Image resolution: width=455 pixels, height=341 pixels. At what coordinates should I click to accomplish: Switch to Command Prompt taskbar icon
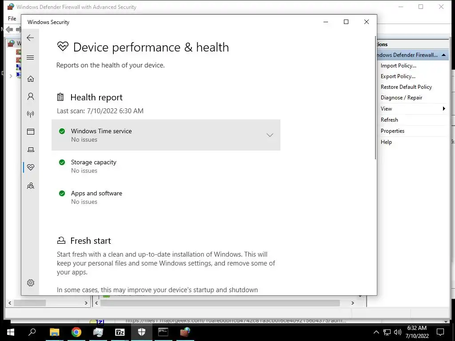click(163, 332)
